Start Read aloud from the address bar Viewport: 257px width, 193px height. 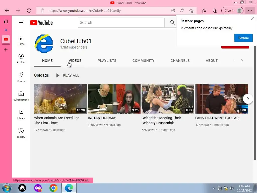tap(182, 11)
